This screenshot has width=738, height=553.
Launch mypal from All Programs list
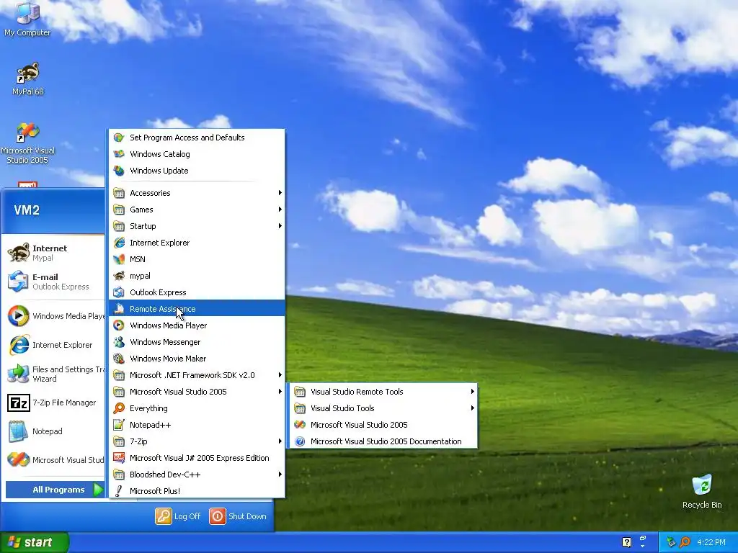click(197, 276)
